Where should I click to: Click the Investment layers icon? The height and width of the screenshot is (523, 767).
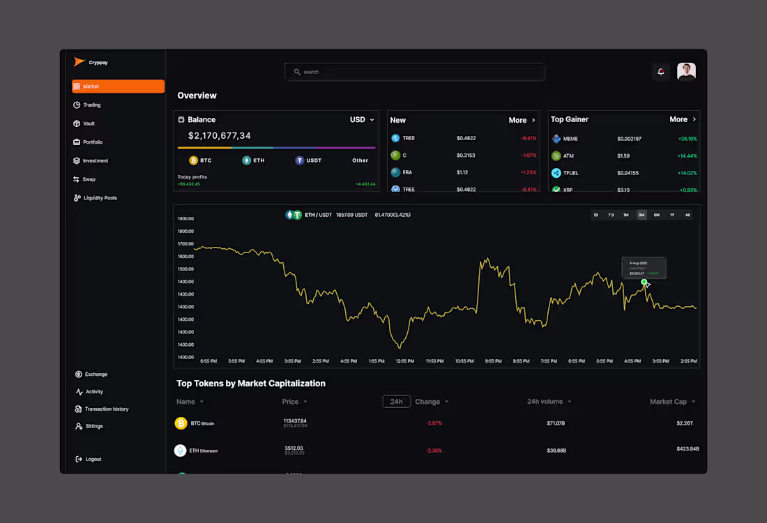coord(78,160)
